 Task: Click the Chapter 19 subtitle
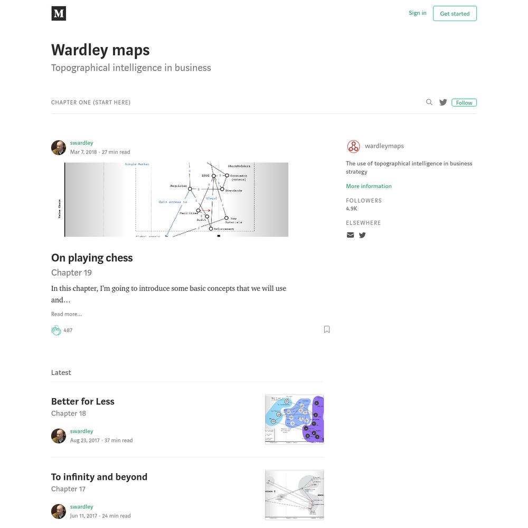(71, 272)
